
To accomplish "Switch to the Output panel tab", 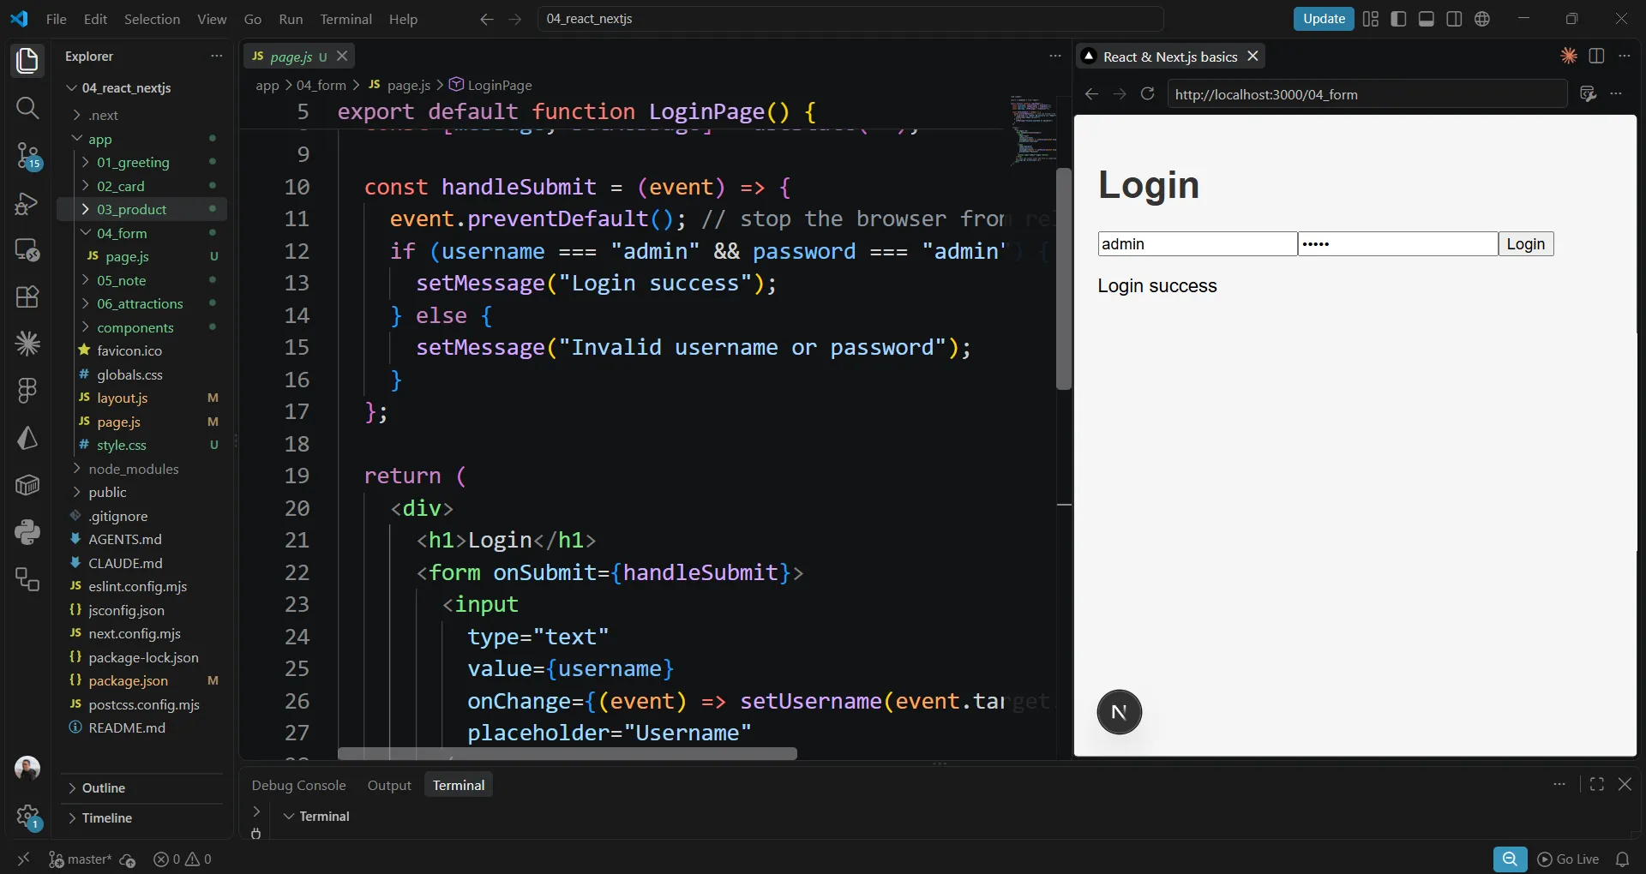I will coord(389,785).
